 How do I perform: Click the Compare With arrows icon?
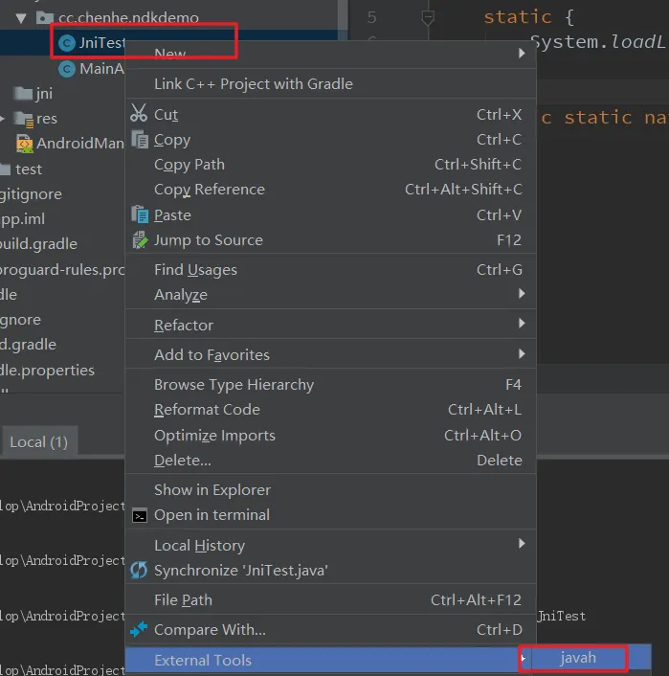[x=139, y=629]
